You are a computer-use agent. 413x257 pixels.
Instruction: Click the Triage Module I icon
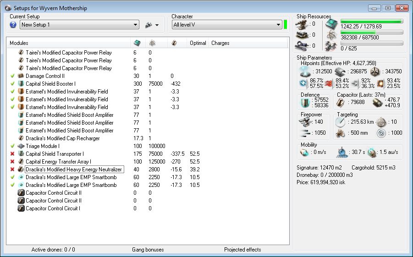coord(21,146)
